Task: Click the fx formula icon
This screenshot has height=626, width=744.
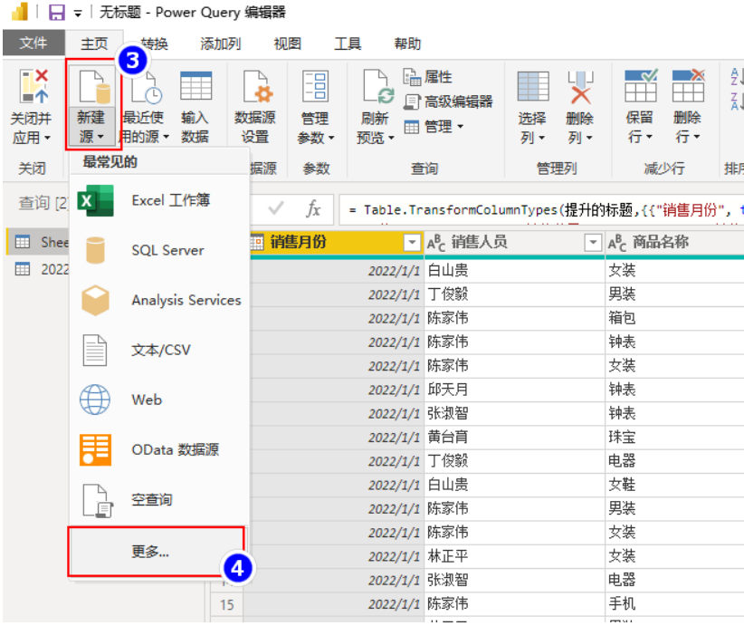Action: pyautogui.click(x=313, y=209)
